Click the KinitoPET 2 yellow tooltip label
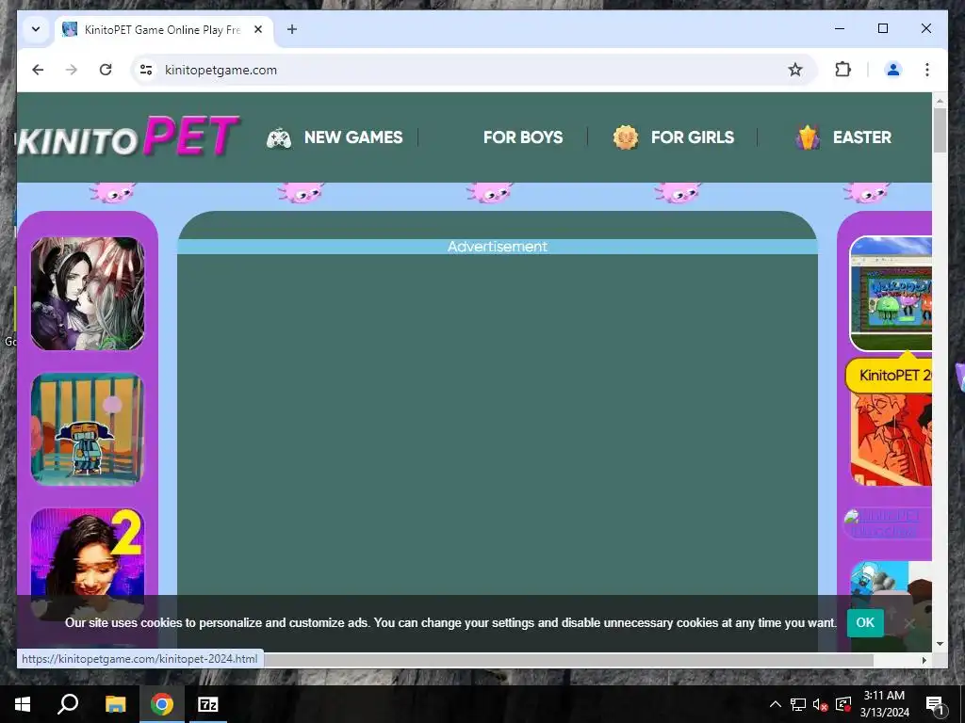The width and height of the screenshot is (965, 723). (x=890, y=375)
